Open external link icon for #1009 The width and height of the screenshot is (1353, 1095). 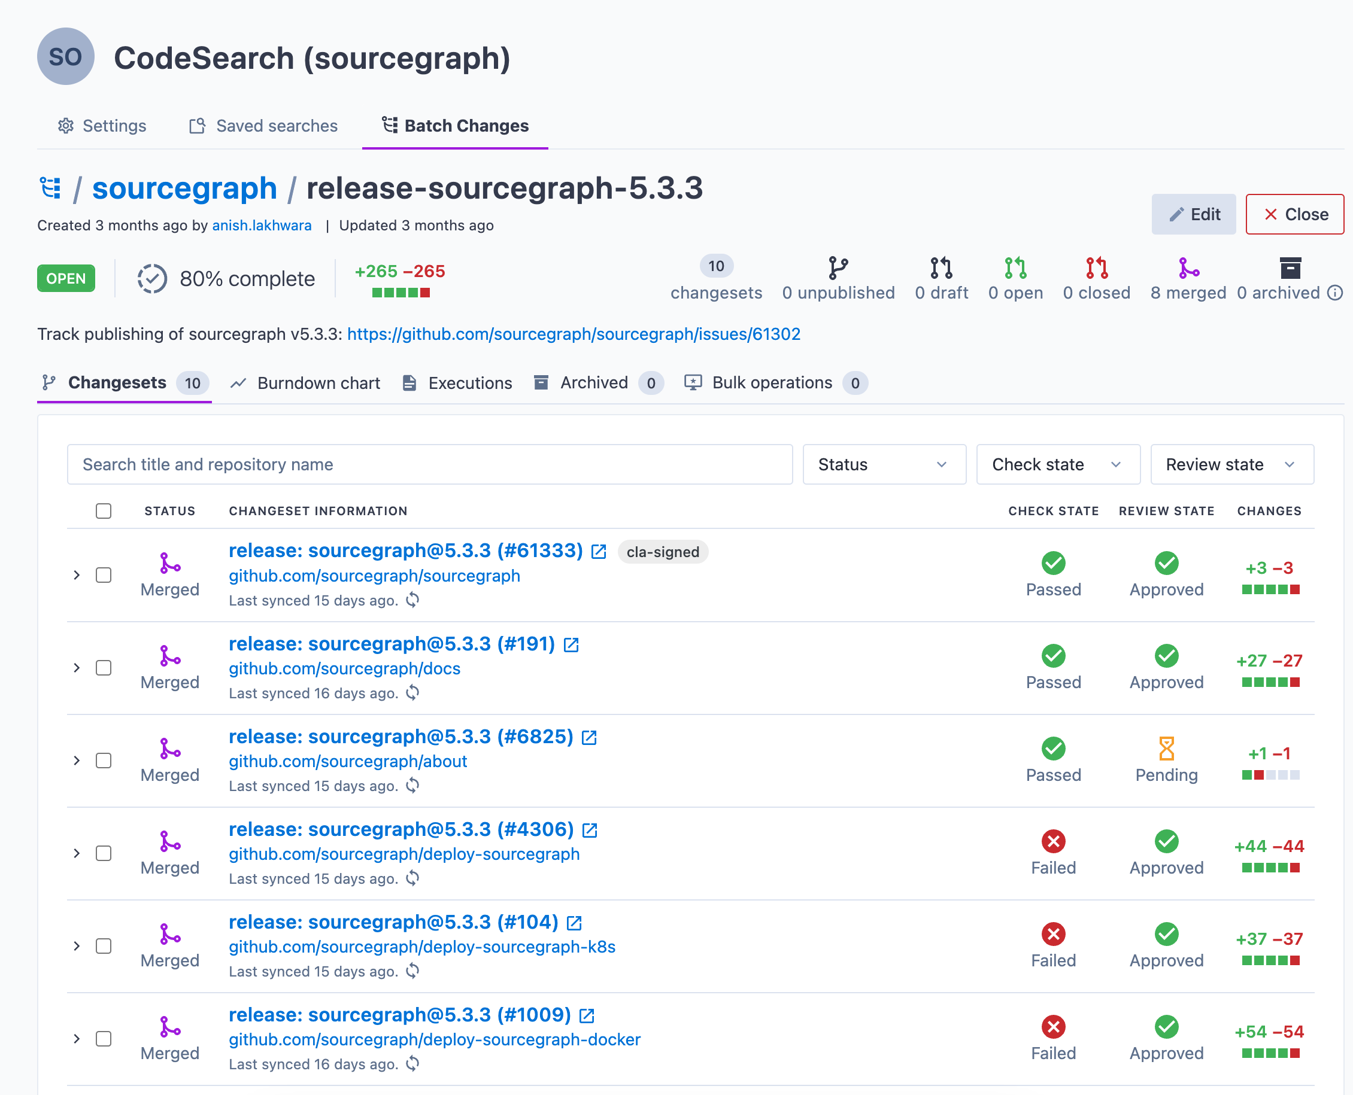[586, 1015]
